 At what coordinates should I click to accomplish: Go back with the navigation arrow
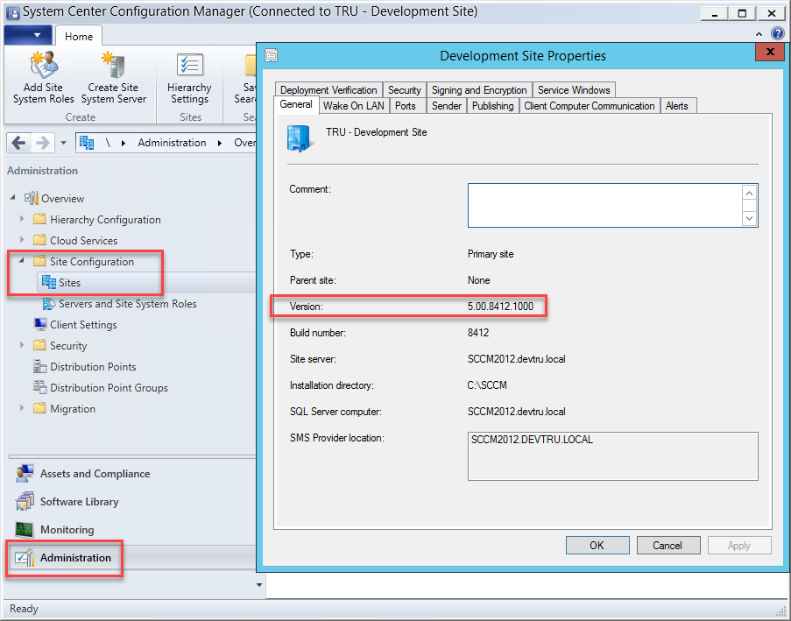tap(18, 143)
